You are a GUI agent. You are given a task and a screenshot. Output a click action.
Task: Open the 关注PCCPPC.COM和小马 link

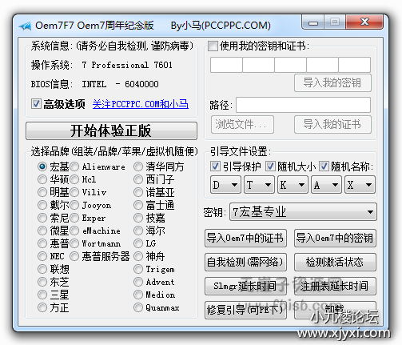click(x=141, y=104)
